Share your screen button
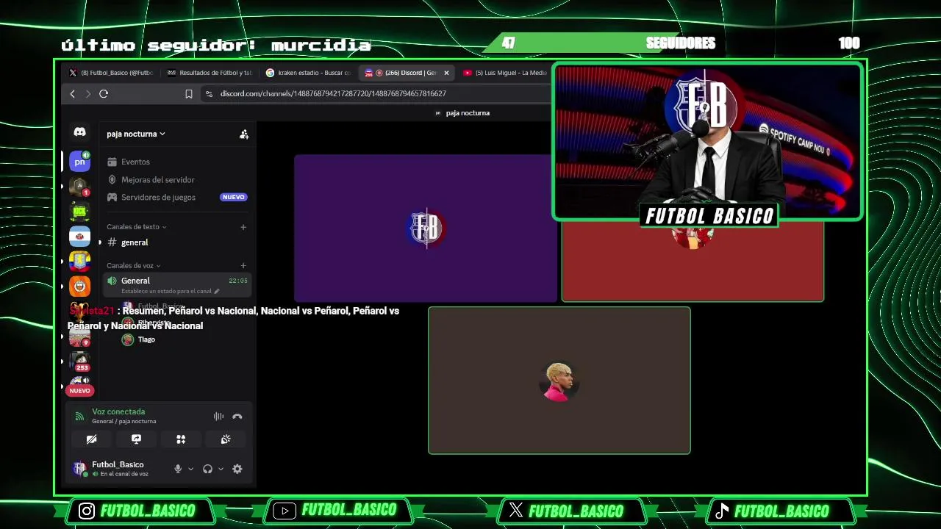This screenshot has height=529, width=941. coord(136,439)
